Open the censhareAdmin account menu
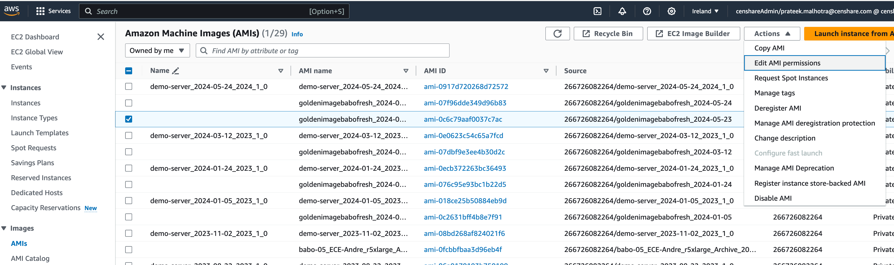The height and width of the screenshot is (265, 894). point(814,11)
